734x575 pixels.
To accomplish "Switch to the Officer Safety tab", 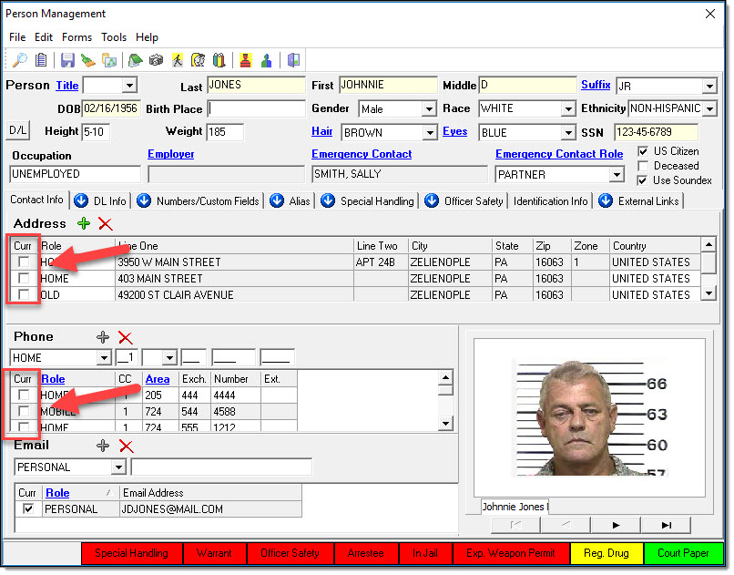I will coord(473,200).
